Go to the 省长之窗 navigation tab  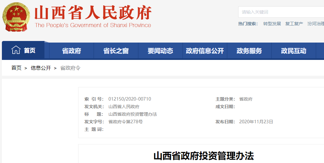tap(116, 51)
